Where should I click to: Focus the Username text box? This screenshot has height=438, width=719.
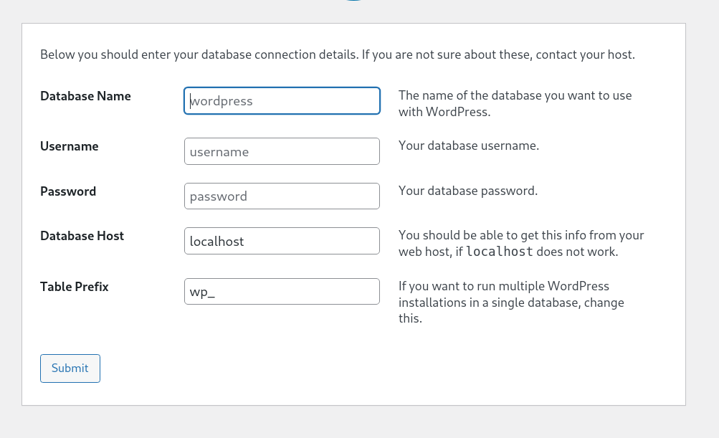[x=282, y=151]
